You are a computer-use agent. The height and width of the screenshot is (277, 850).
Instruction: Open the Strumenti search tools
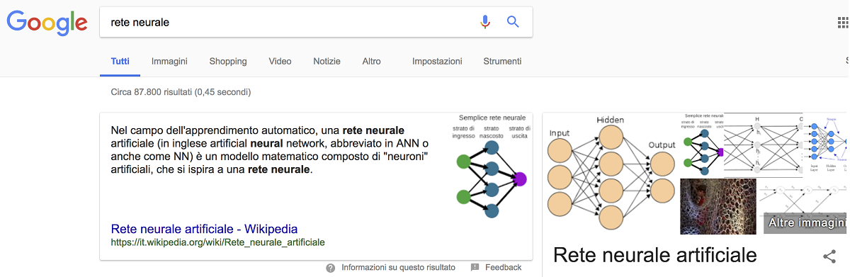click(502, 62)
